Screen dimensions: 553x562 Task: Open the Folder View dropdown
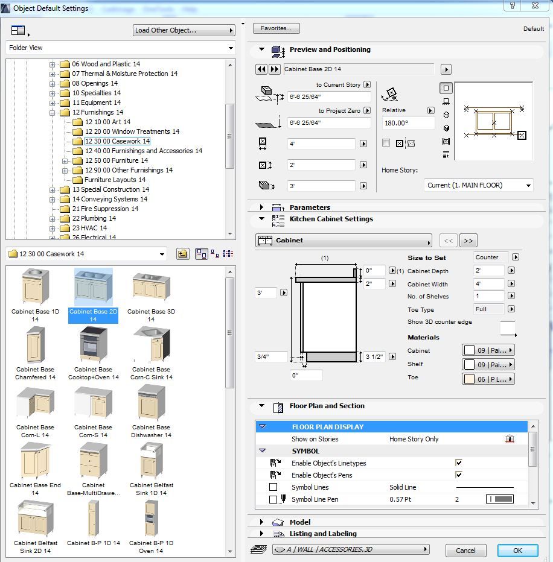click(x=121, y=48)
